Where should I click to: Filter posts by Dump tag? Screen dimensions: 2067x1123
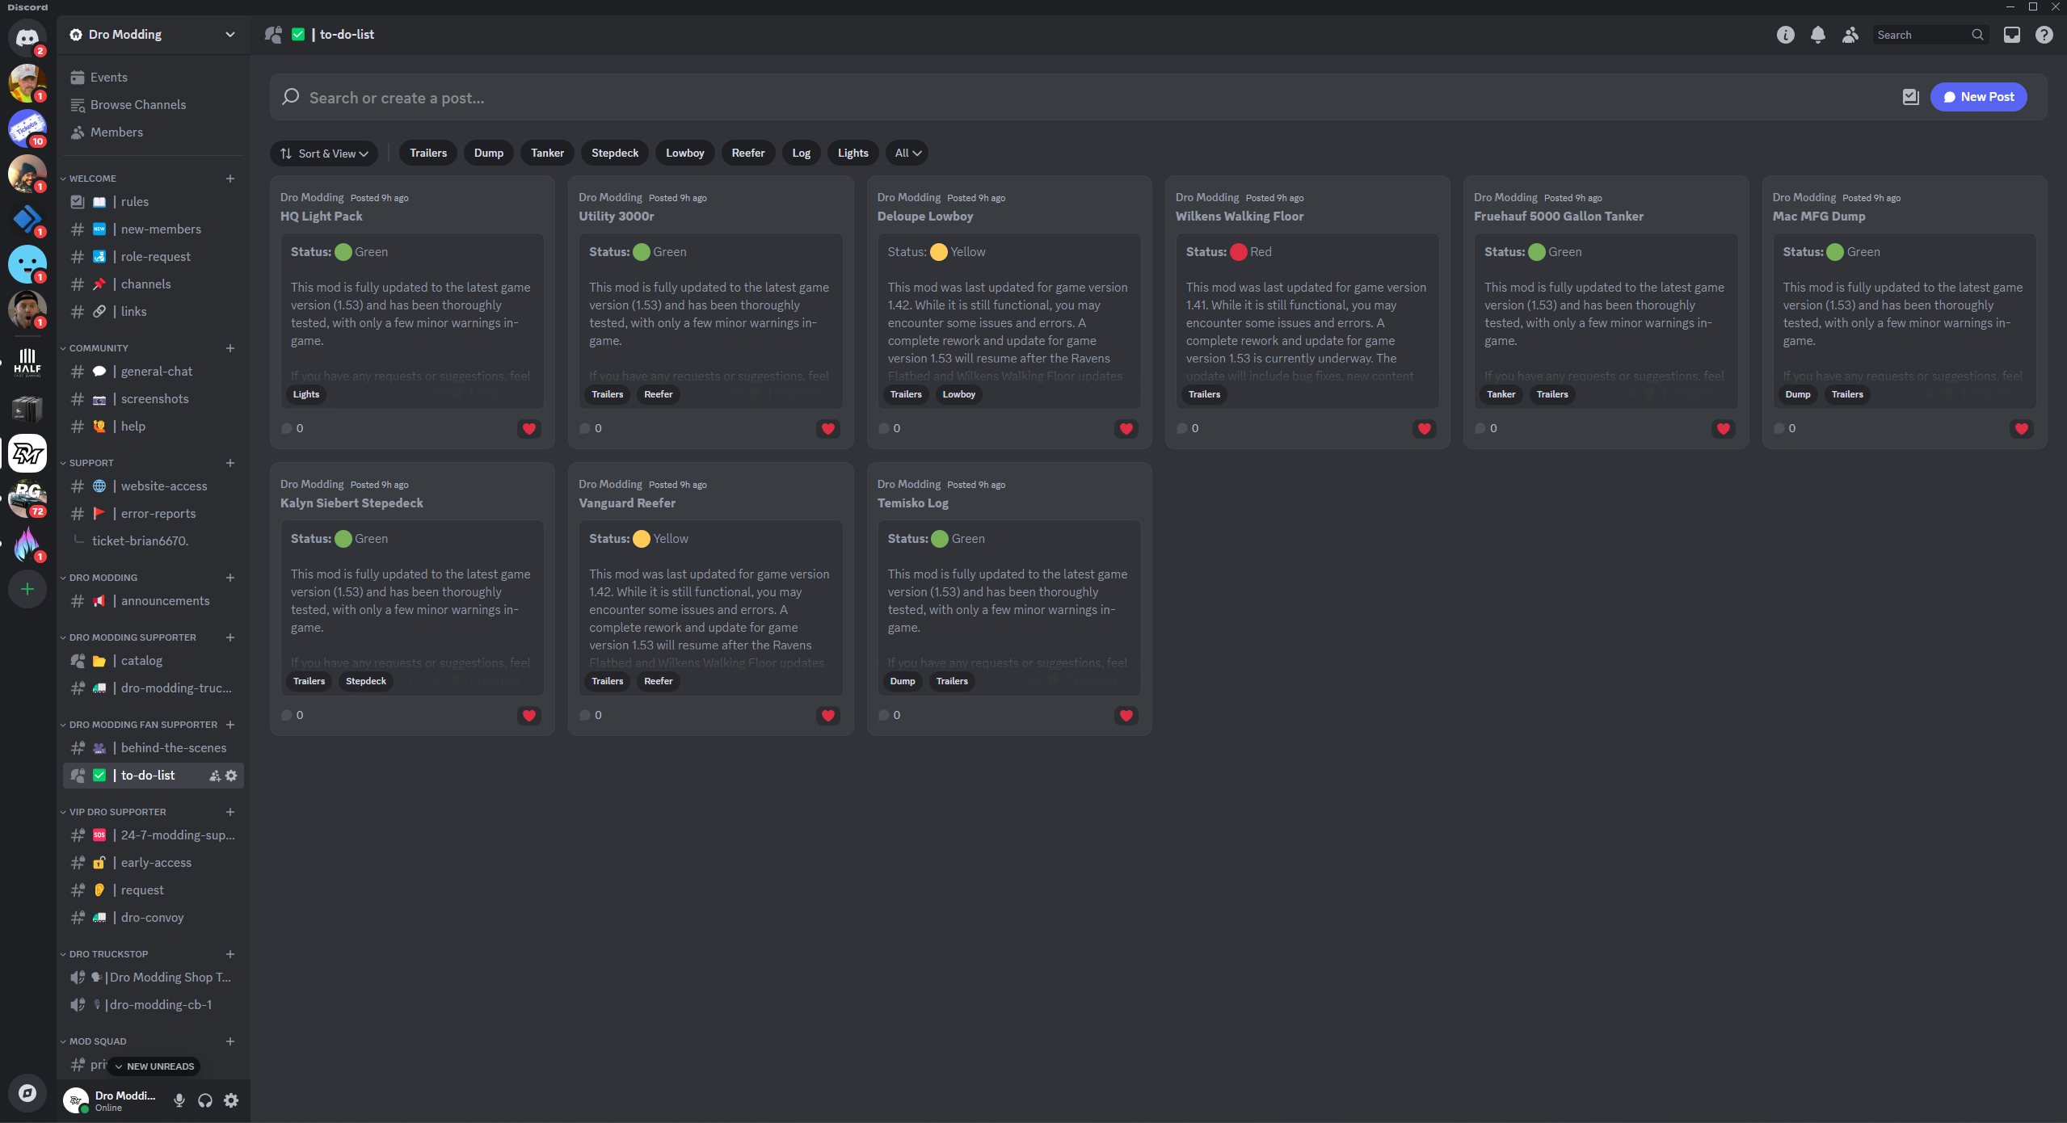coord(489,154)
